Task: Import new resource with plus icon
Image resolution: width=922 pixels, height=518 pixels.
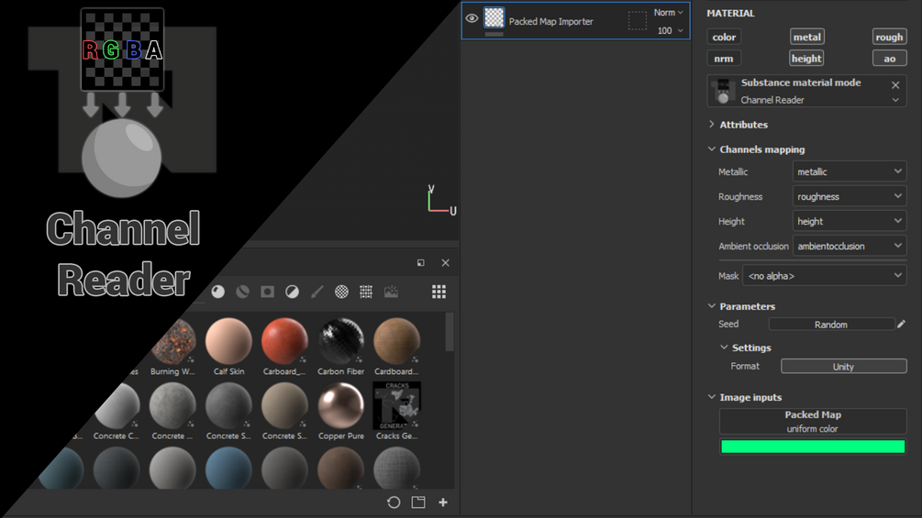Action: pyautogui.click(x=443, y=502)
